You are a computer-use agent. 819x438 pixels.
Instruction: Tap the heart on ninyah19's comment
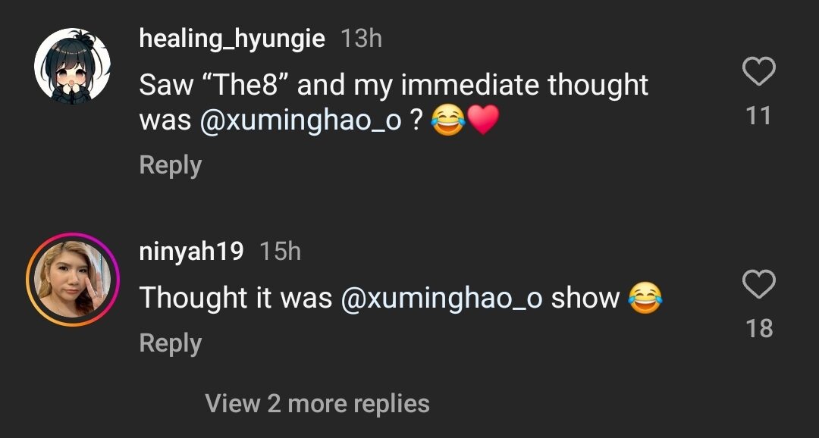758,285
